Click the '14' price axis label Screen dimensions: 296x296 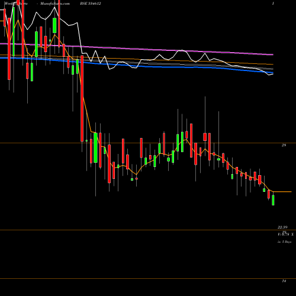(284, 281)
